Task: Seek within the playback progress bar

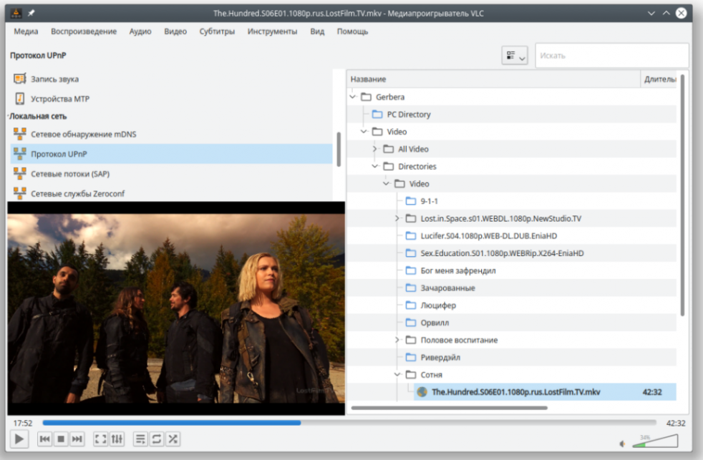Action: [349, 422]
